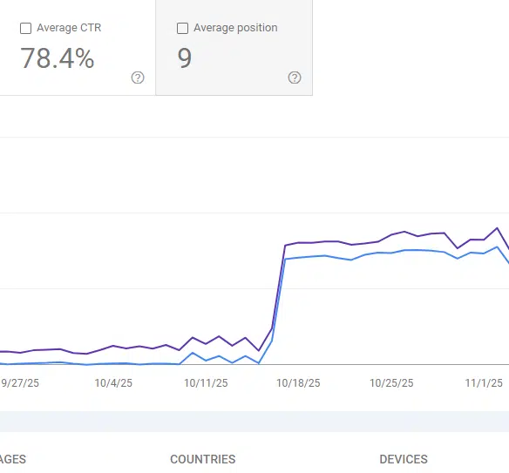Click the Average CTR label text
This screenshot has width=509, height=473.
(x=69, y=28)
